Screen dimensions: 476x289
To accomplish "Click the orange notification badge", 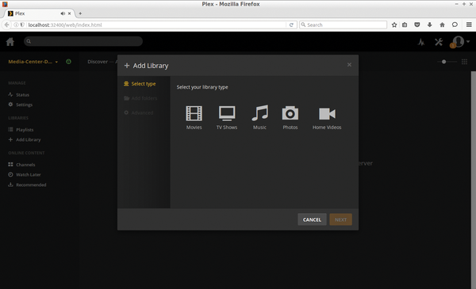I will tap(453, 46).
